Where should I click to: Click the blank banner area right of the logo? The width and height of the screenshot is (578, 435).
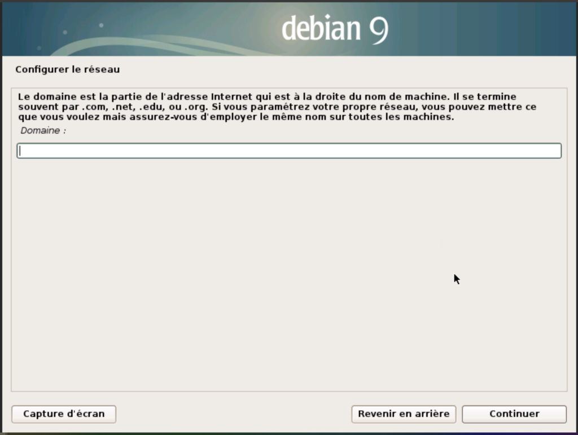485,28
